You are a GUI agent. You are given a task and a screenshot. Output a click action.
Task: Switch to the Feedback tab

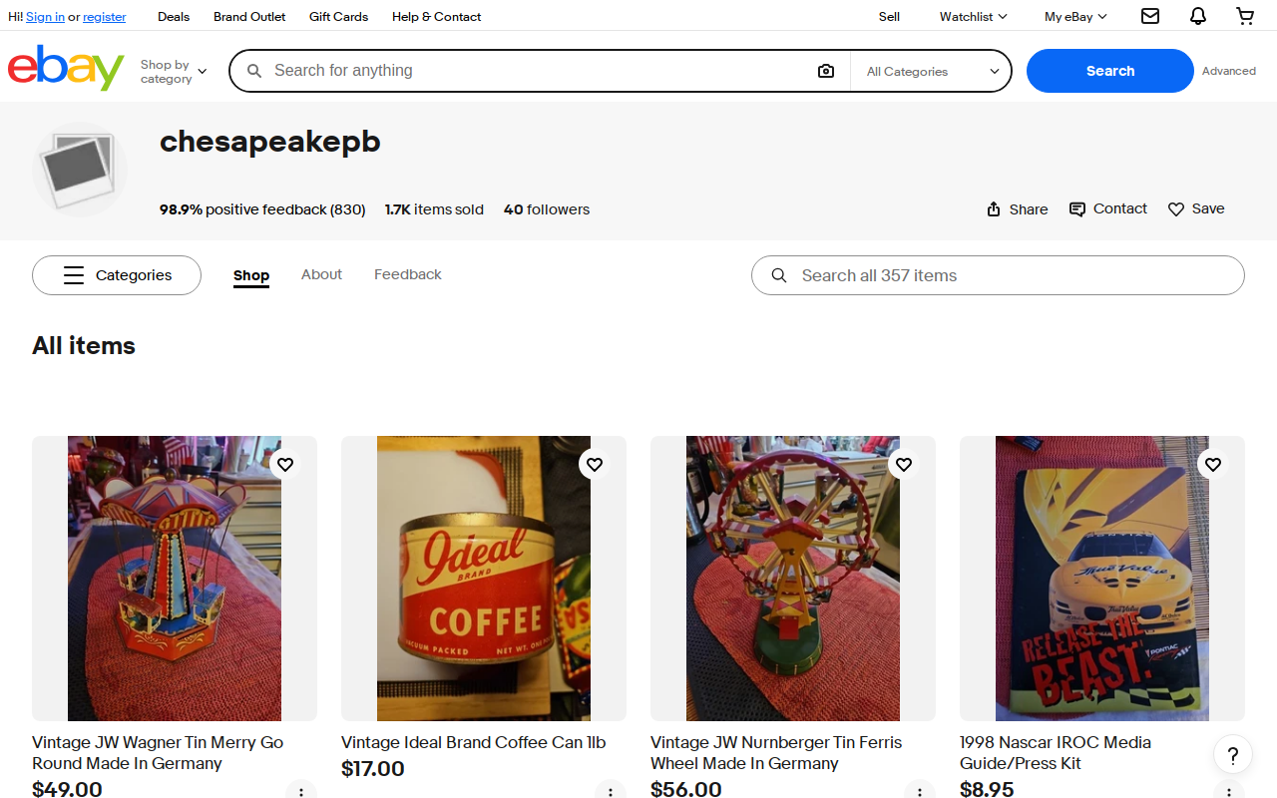pyautogui.click(x=407, y=274)
